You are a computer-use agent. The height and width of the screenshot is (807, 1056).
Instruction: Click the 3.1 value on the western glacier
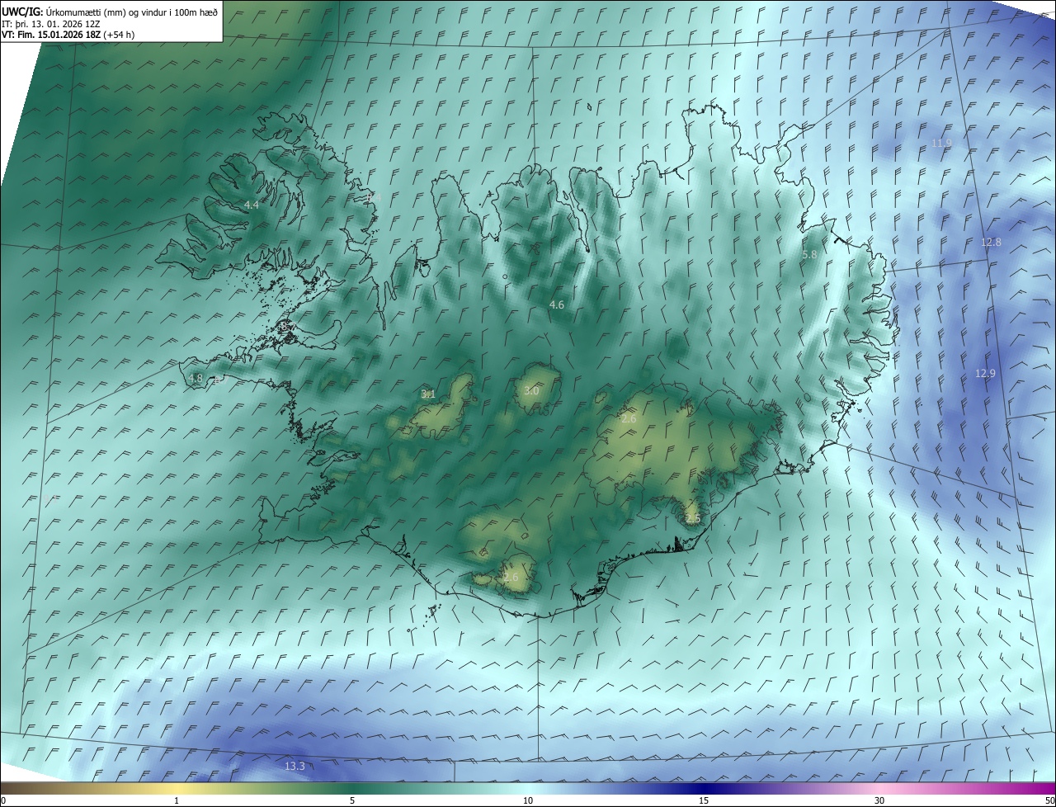428,394
